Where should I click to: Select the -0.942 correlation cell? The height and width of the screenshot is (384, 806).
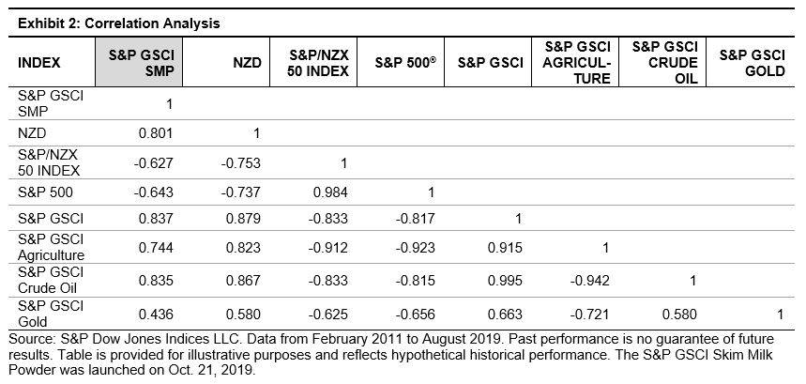591,278
